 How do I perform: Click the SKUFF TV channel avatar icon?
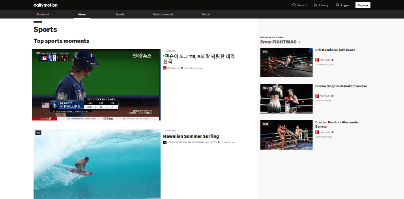point(165,142)
